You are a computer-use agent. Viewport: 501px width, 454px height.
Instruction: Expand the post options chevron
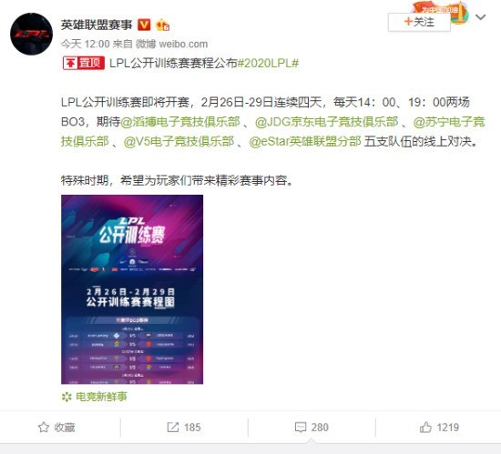click(x=481, y=17)
